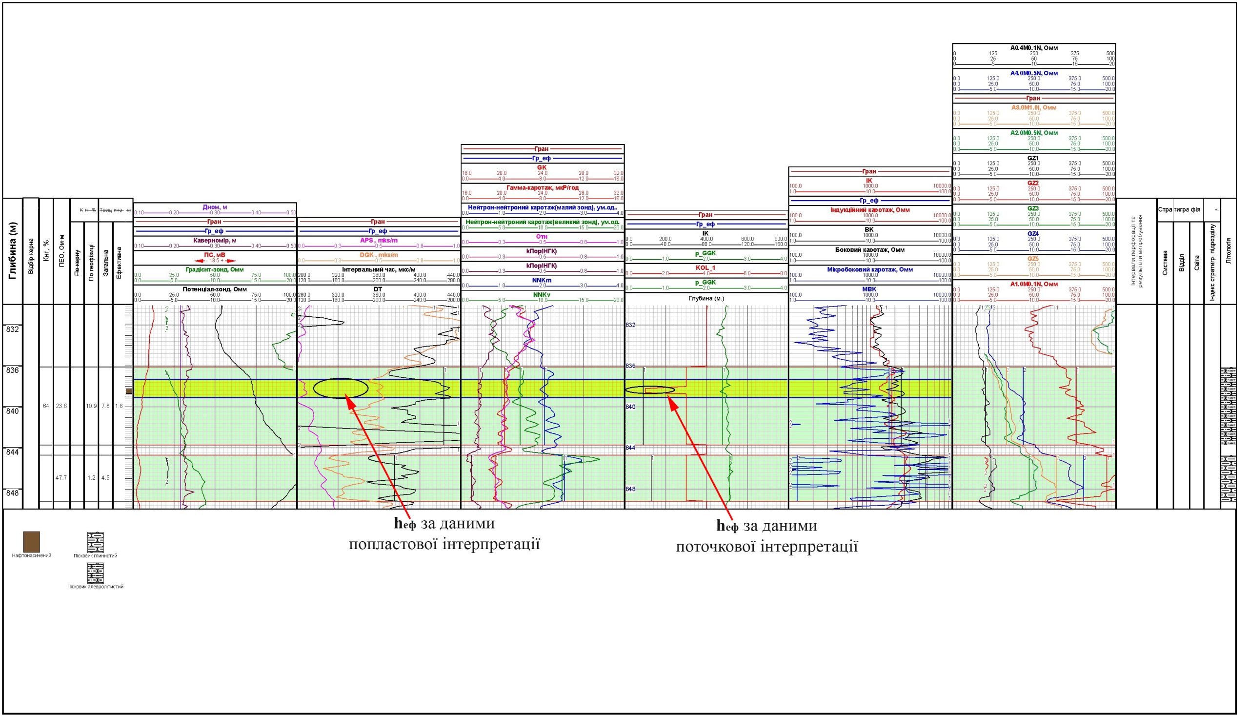Click the Каверномір, м curve header
The image size is (1249, 717).
tap(215, 241)
